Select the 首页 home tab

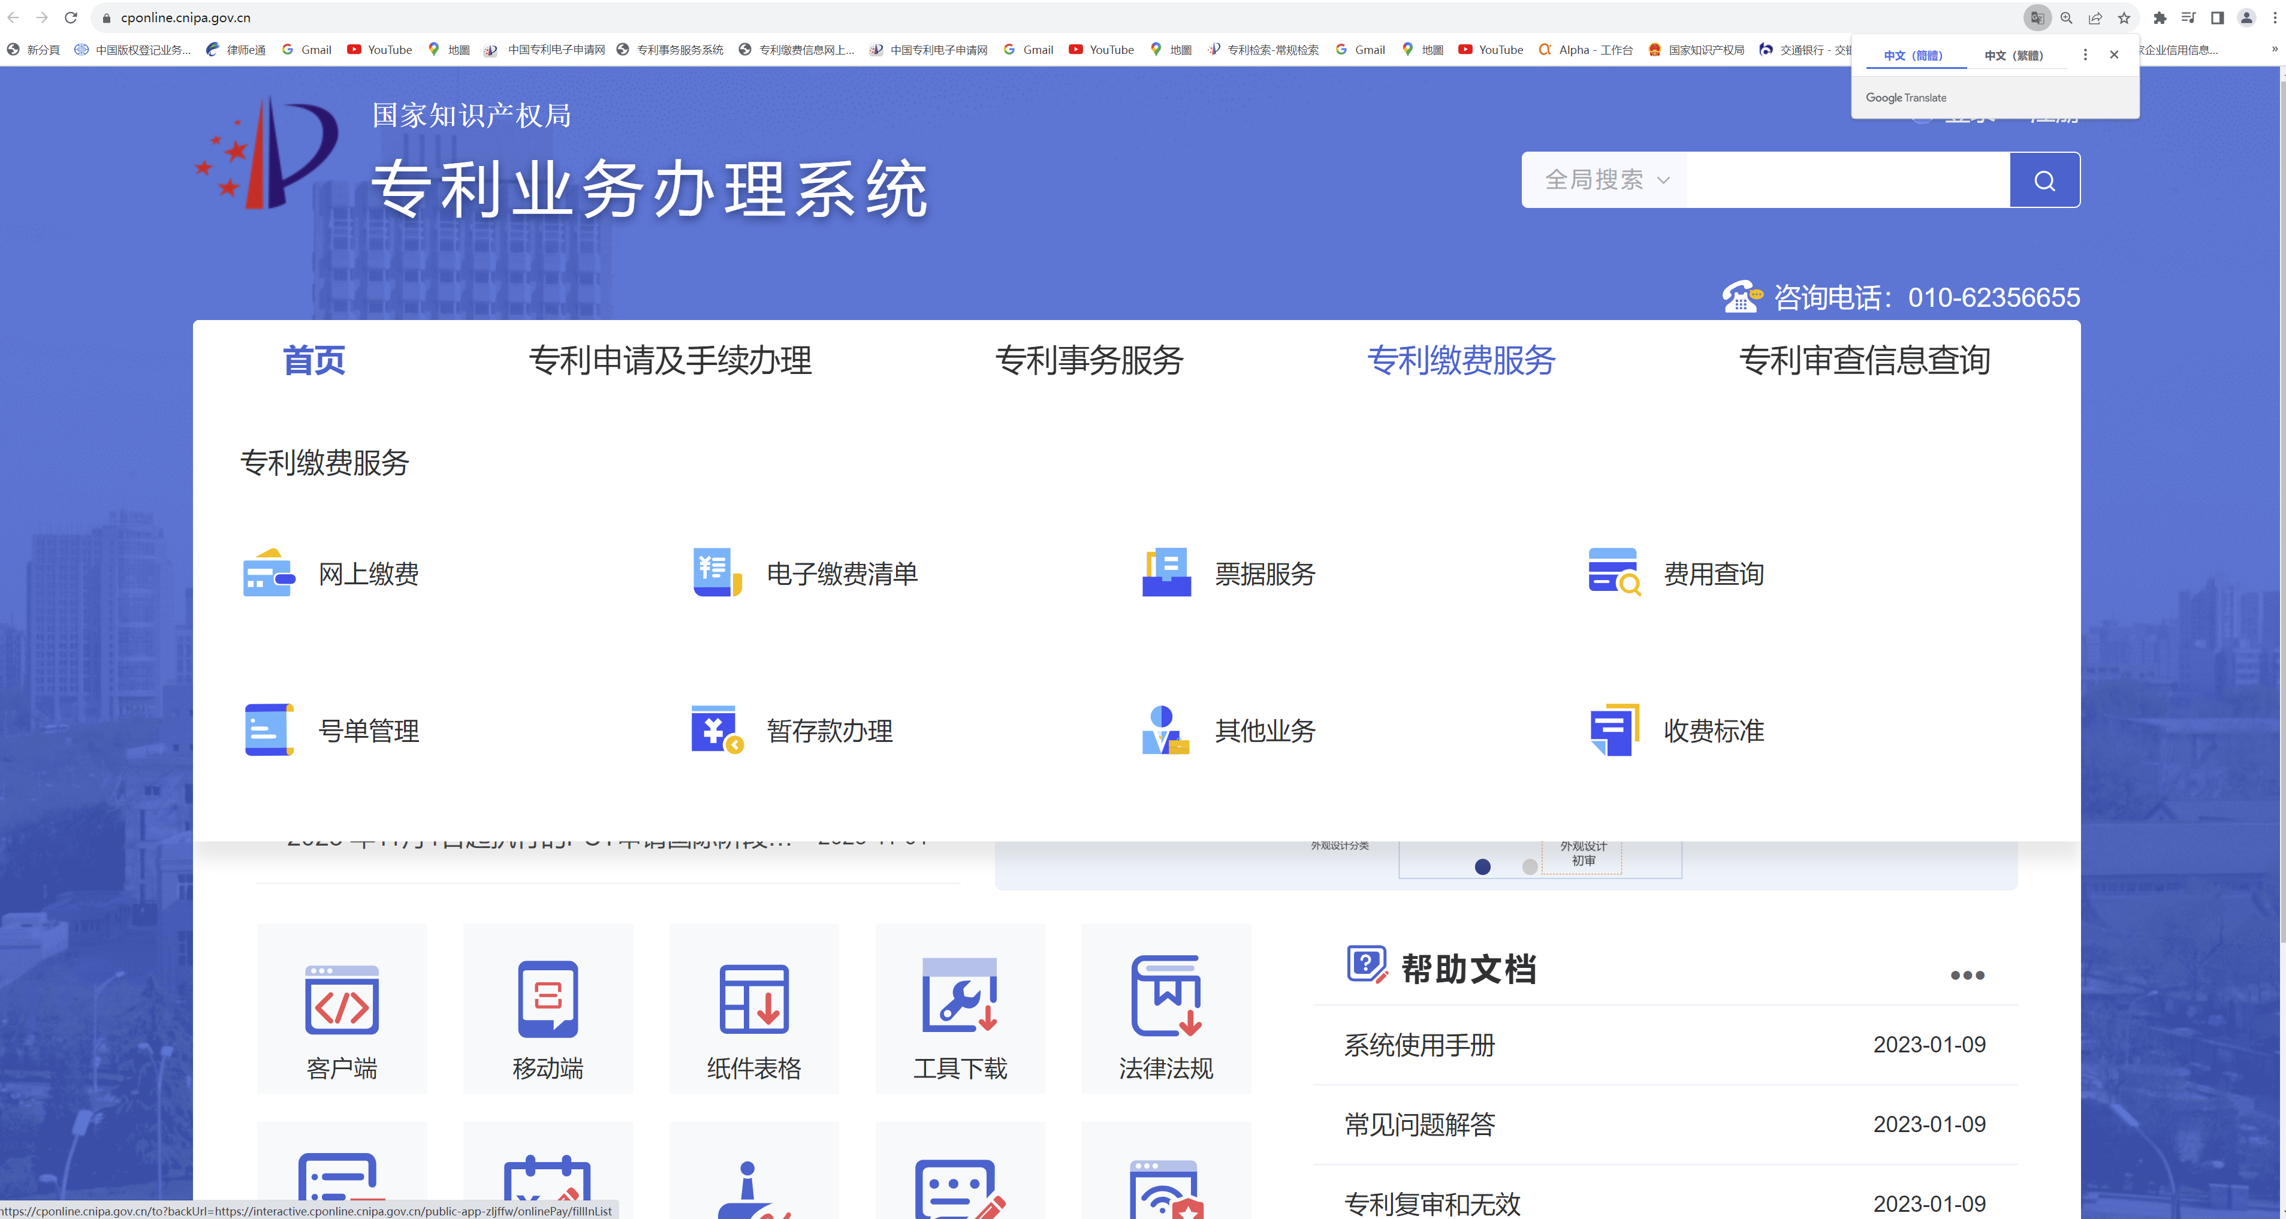tap(314, 360)
